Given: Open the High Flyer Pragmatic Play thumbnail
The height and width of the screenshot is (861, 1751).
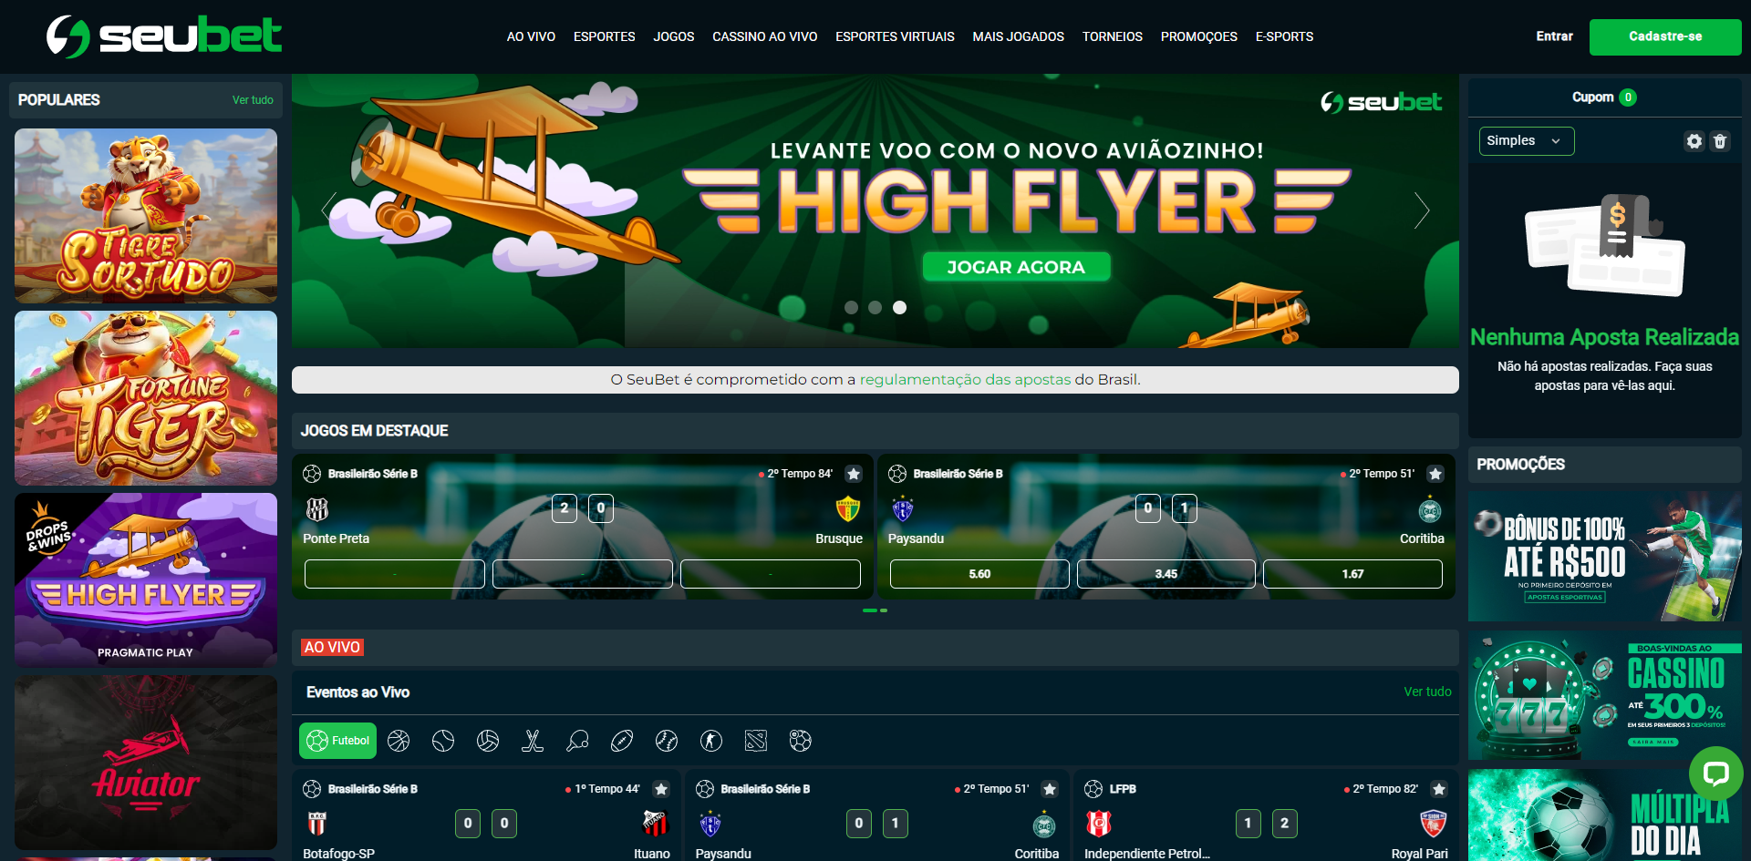Looking at the screenshot, I should pyautogui.click(x=146, y=580).
